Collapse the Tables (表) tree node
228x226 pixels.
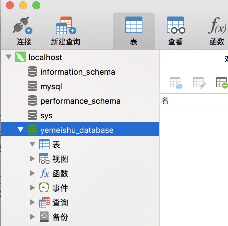click(x=32, y=144)
